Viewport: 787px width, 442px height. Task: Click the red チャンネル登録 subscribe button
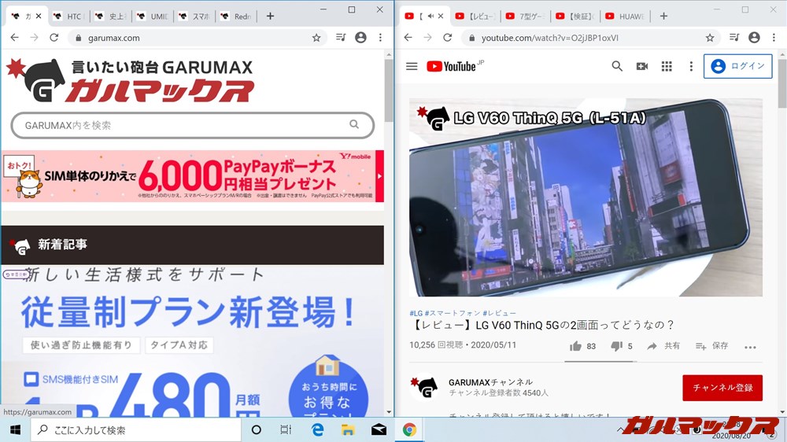click(722, 388)
